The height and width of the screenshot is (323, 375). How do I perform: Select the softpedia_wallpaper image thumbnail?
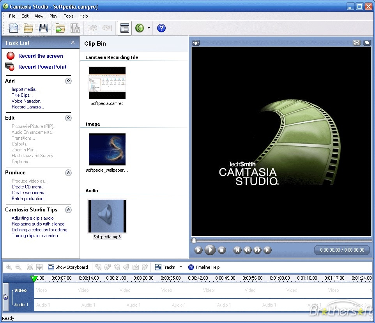[107, 149]
